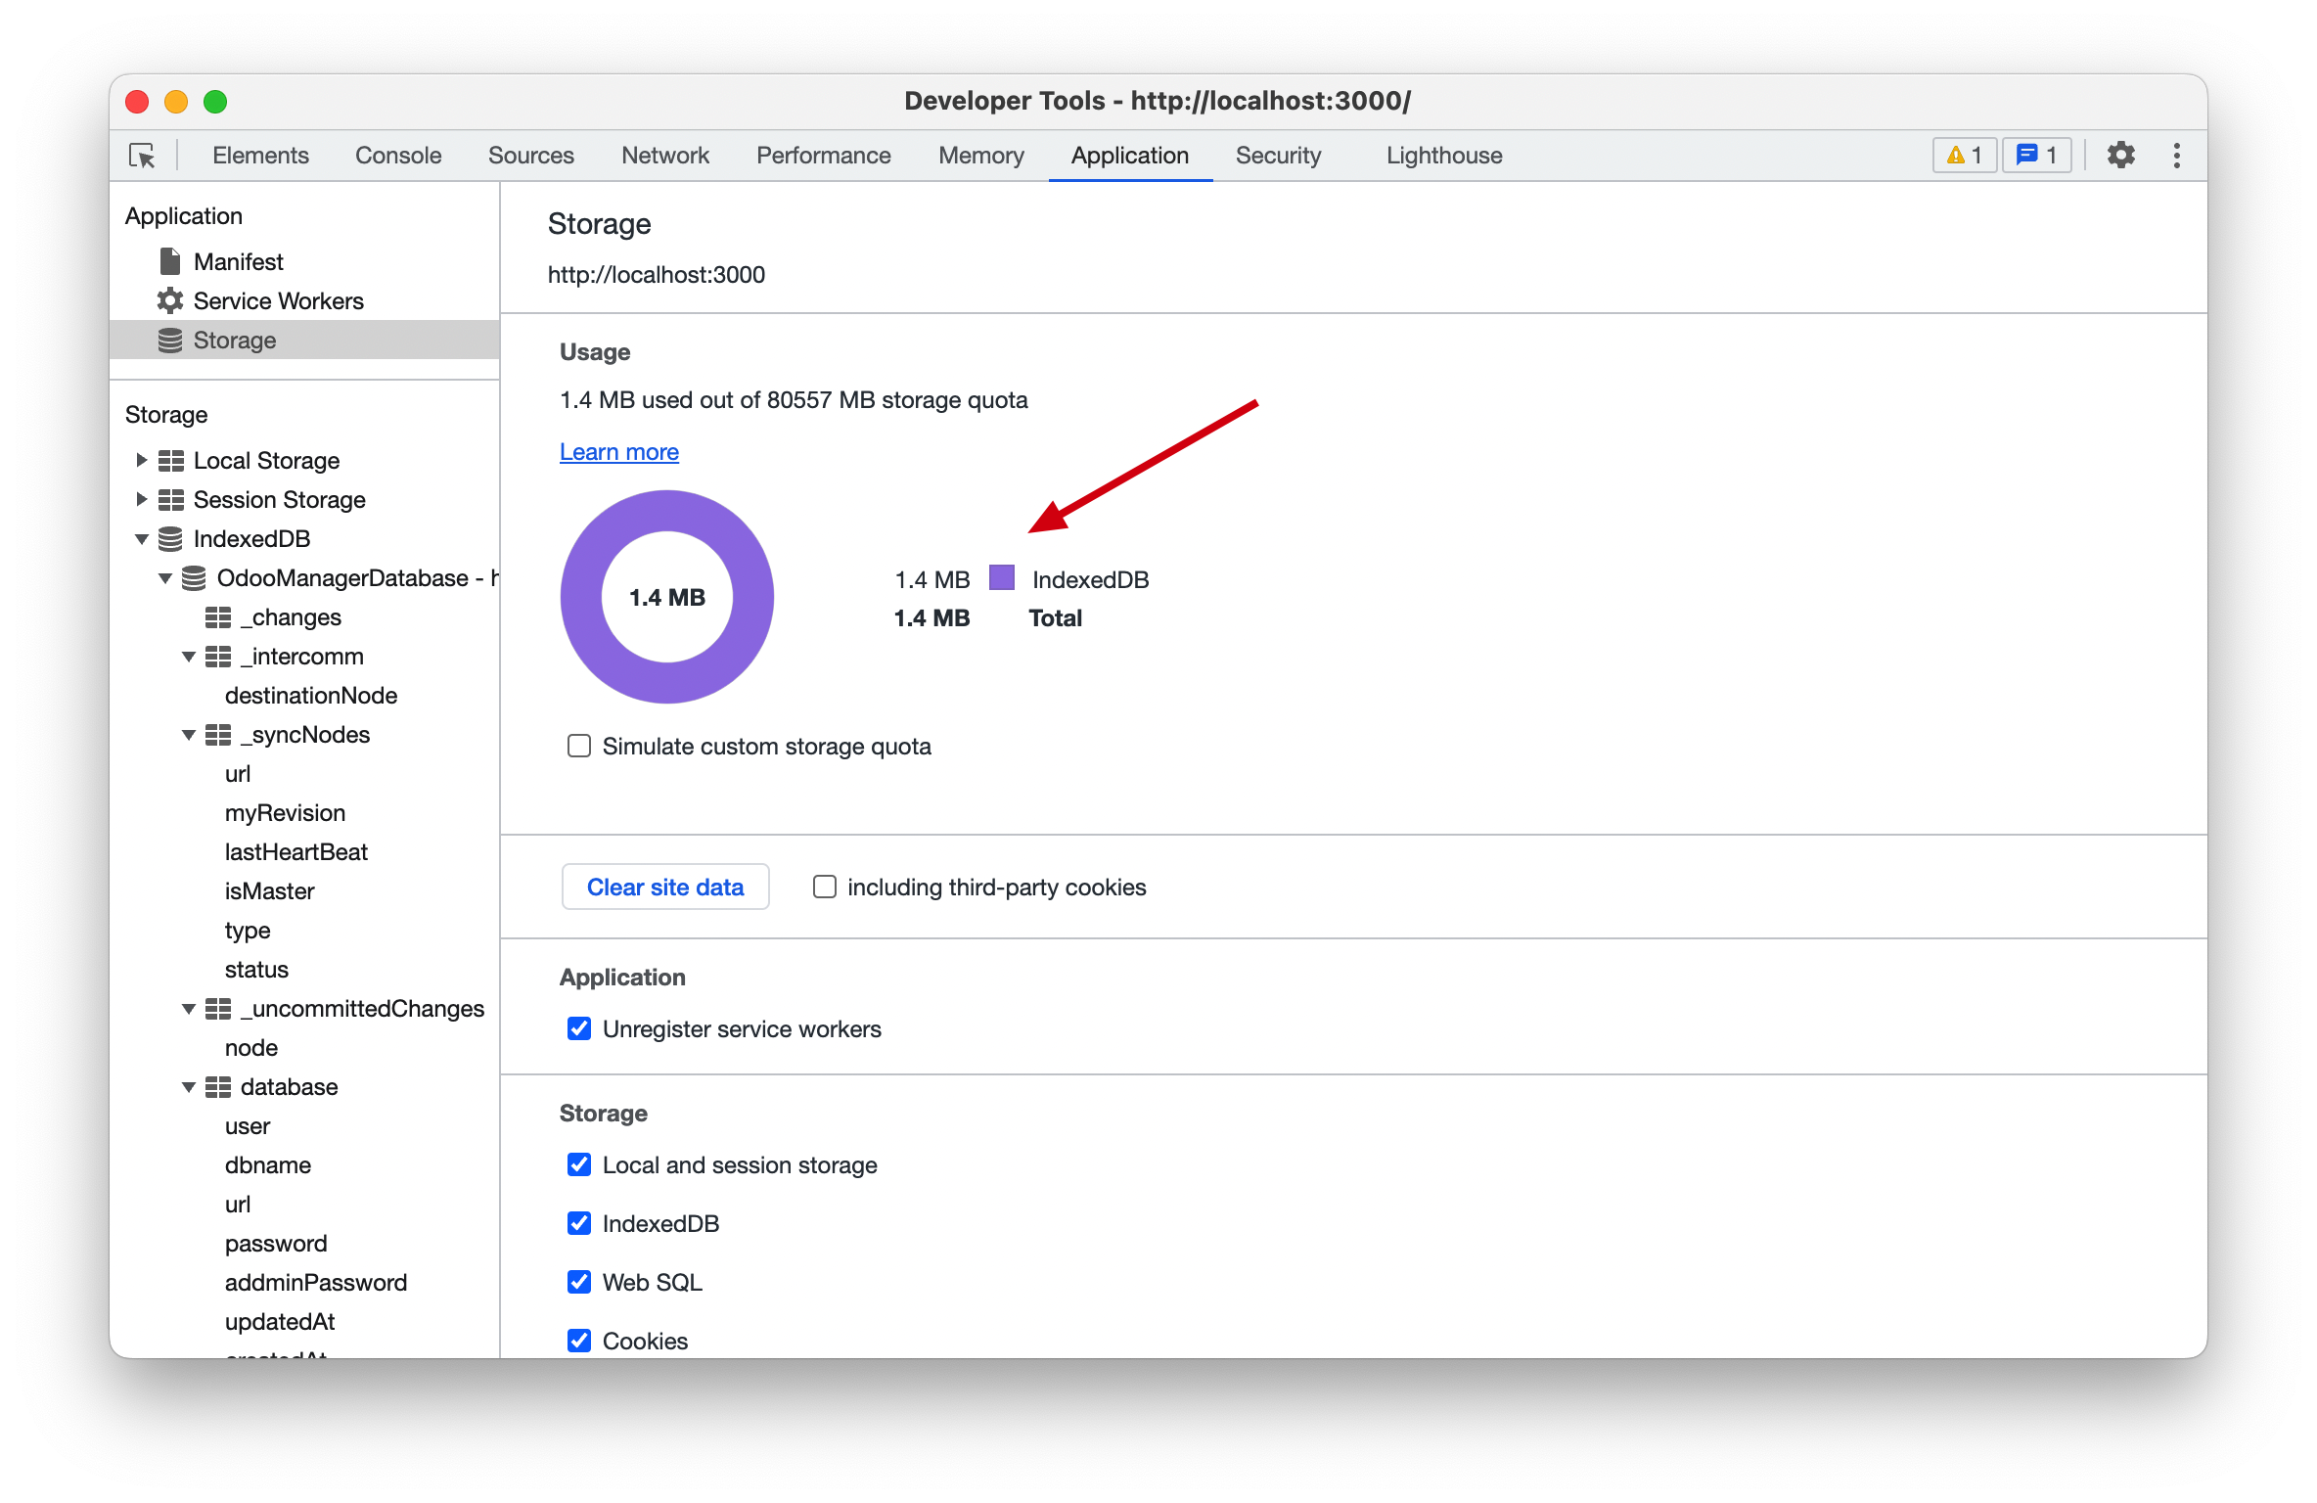Expand the Local Storage tree
This screenshot has height=1503, width=2317.
pos(141,461)
